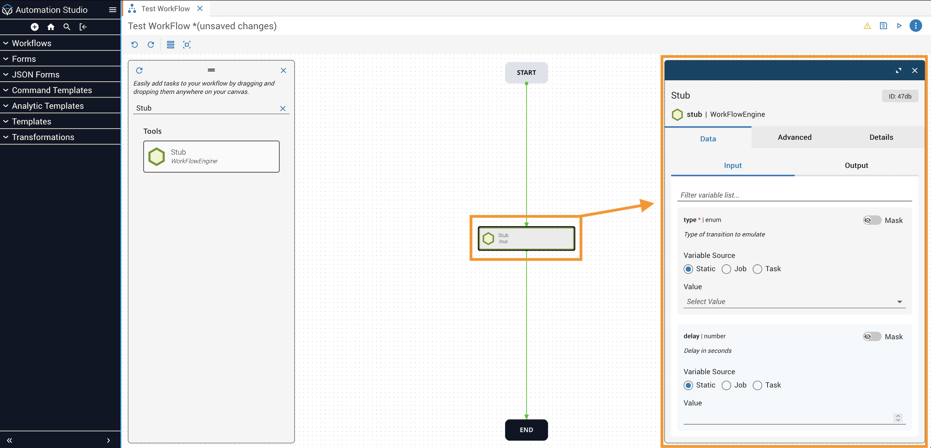Screen dimensions: 931x448
Task: Expand the Stub task panel to fullscreen
Action: coord(898,71)
